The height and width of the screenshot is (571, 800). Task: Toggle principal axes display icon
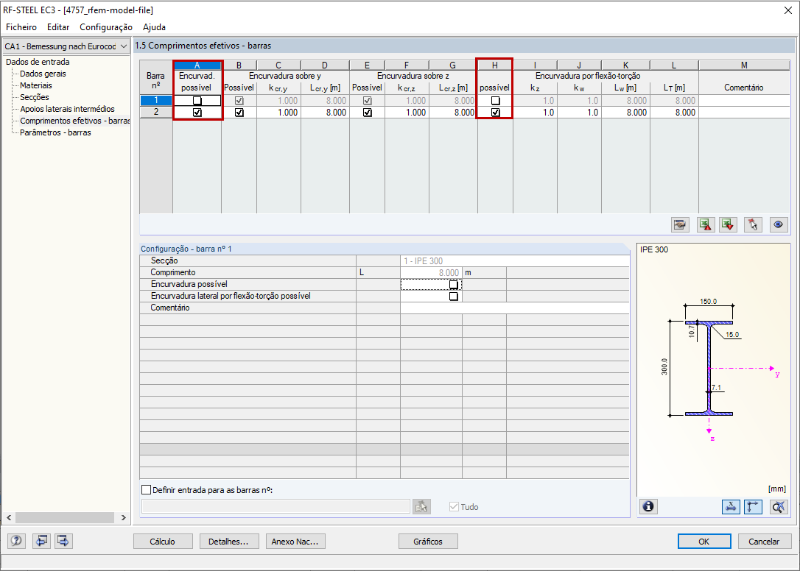coord(754,507)
